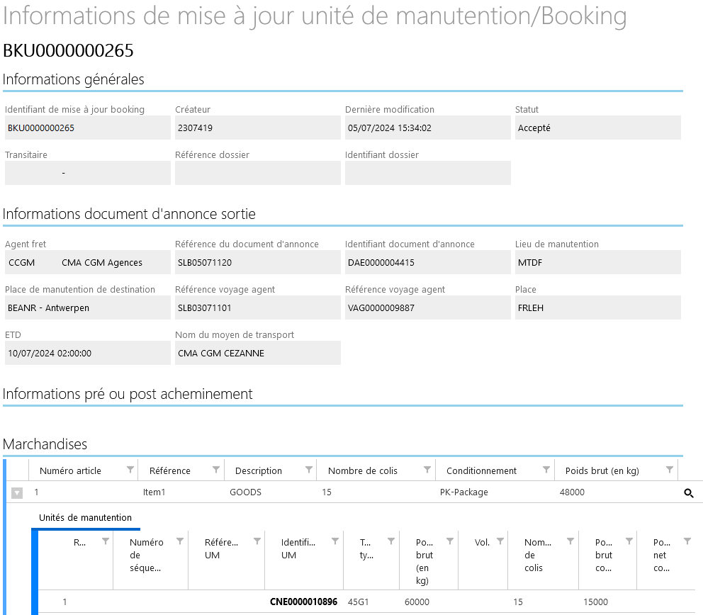Filter the Identifi... UM column
703x615 pixels.
point(334,541)
